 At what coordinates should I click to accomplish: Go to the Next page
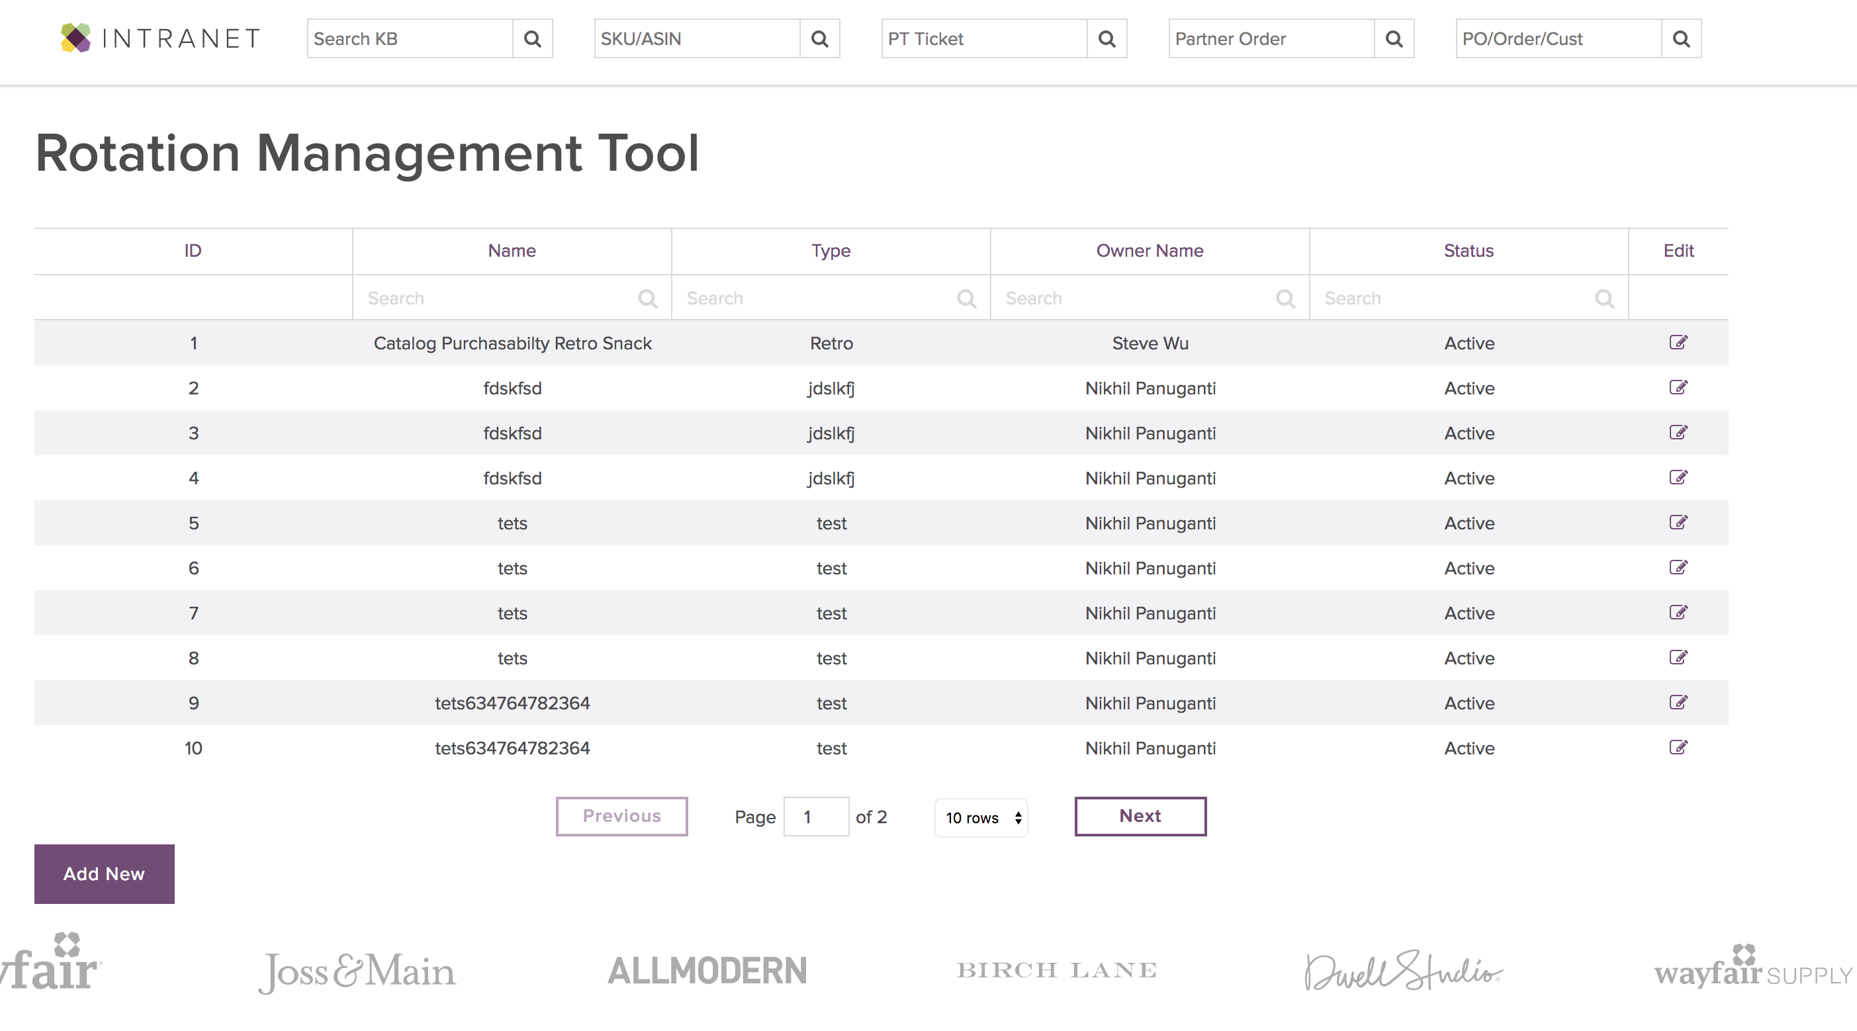1140,816
